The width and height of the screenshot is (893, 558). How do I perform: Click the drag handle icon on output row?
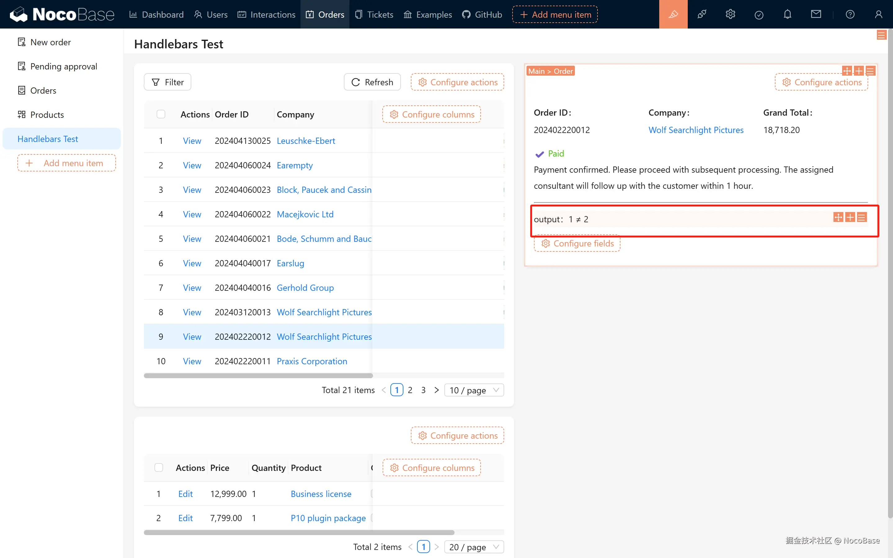[838, 217]
